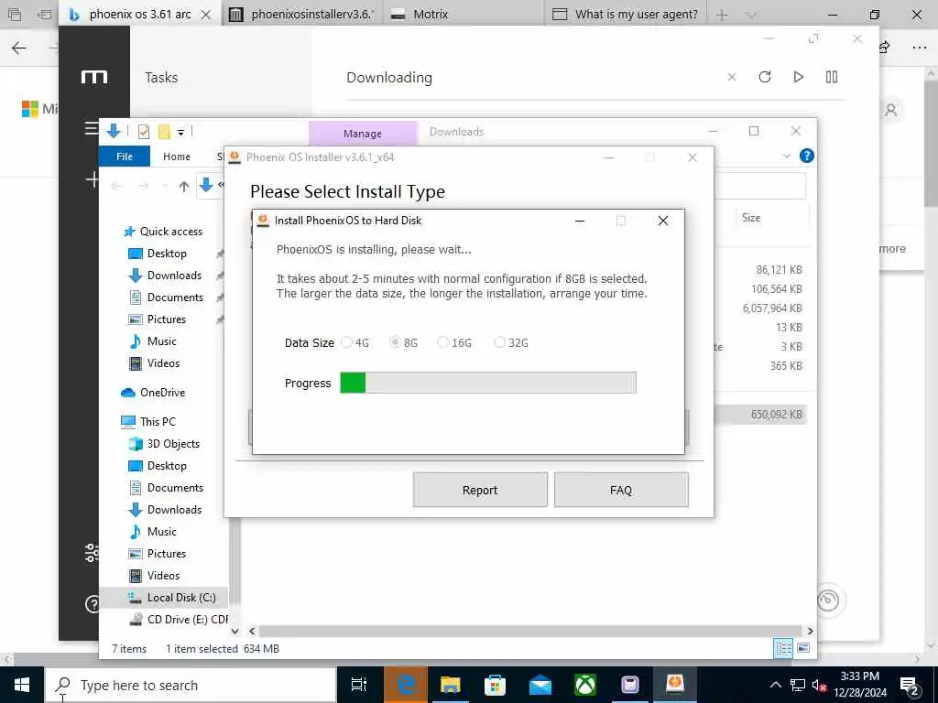Open the Motrix help question mark icon

pyautogui.click(x=93, y=604)
